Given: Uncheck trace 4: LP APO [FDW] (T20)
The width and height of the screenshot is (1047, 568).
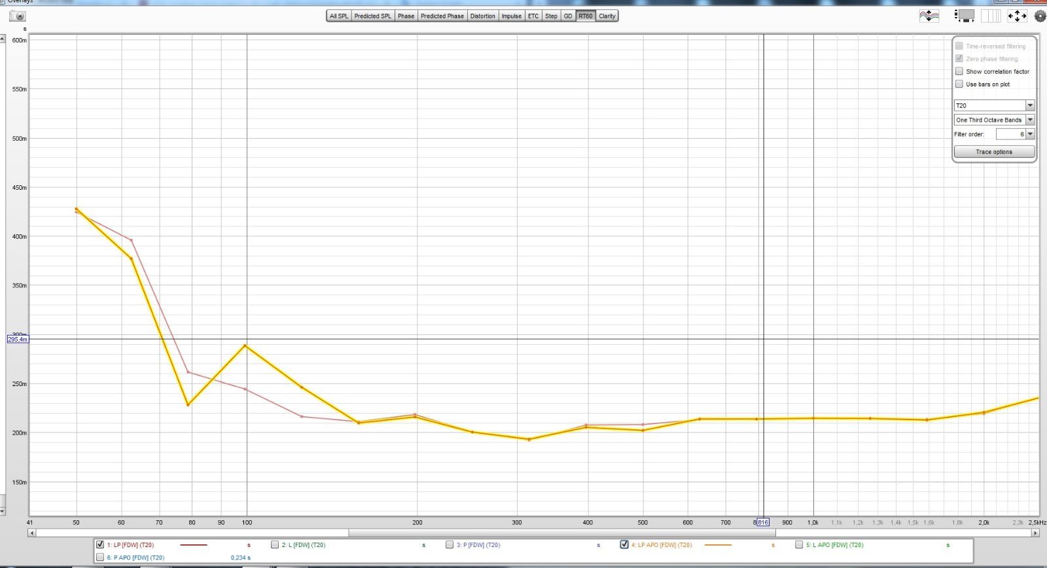Looking at the screenshot, I should tap(624, 544).
